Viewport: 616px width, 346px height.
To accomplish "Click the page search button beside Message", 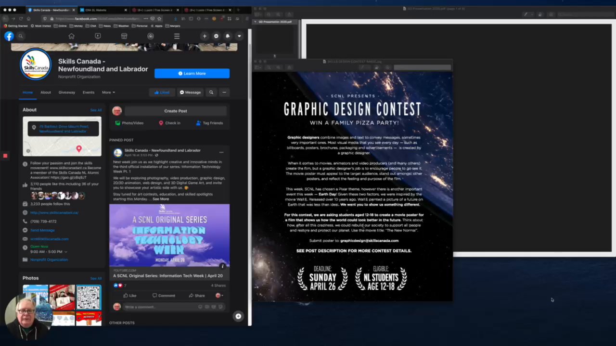I will tap(211, 92).
